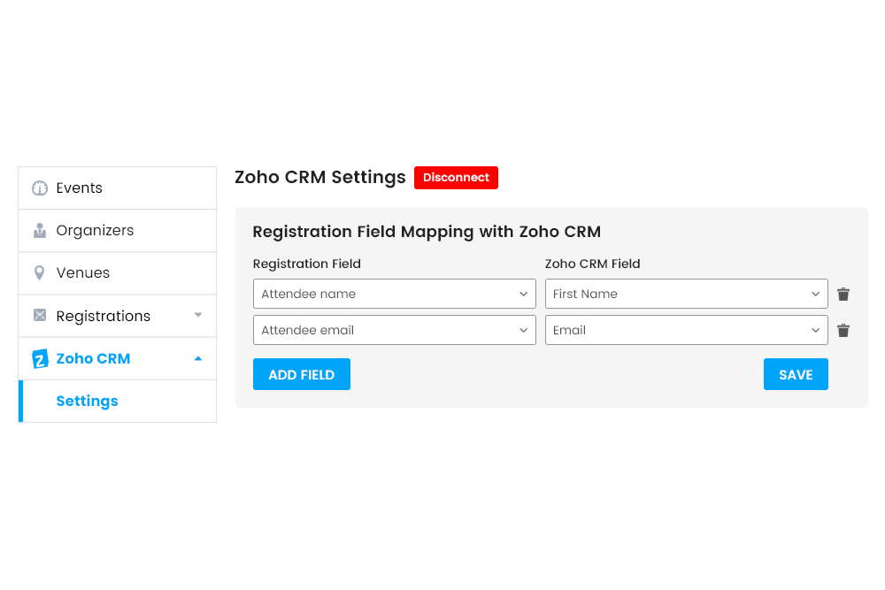Click the Registration Field column label
This screenshot has width=885, height=590.
tap(307, 264)
